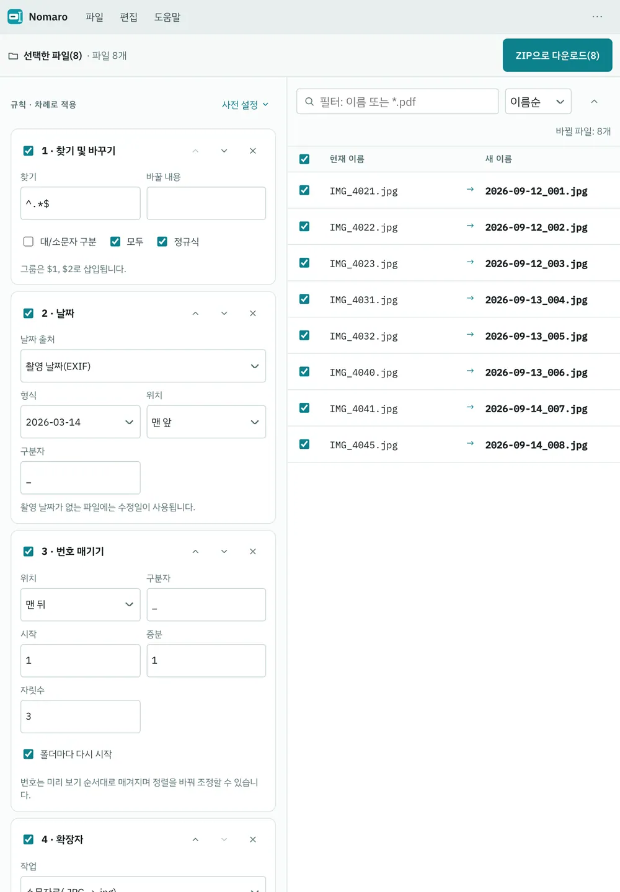This screenshot has width=620, height=892.
Task: Disable rule 4 확장자 checkbox
Action: [29, 839]
